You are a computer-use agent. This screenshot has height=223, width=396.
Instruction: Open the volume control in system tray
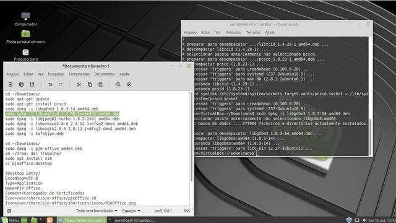[364, 221]
